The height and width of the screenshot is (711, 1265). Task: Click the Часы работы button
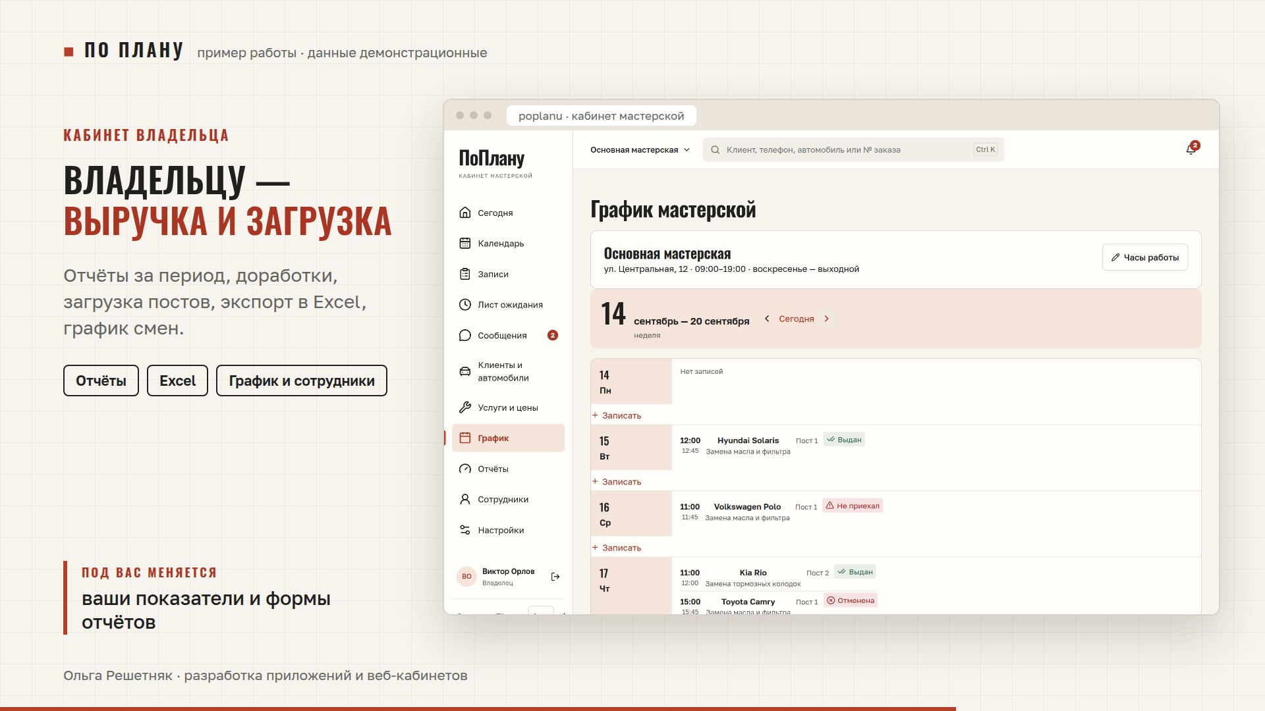pos(1145,257)
